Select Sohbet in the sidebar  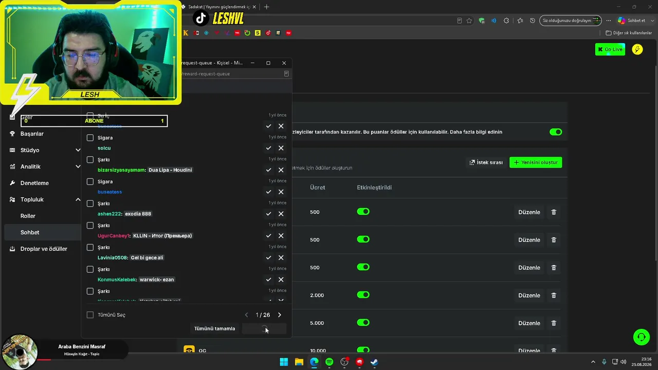[30, 232]
